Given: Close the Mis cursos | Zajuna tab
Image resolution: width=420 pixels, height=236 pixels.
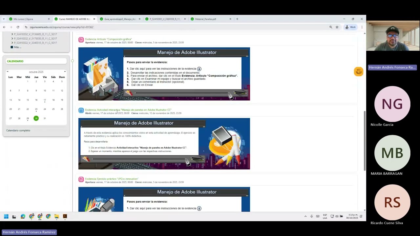Looking at the screenshot, I should point(49,19).
